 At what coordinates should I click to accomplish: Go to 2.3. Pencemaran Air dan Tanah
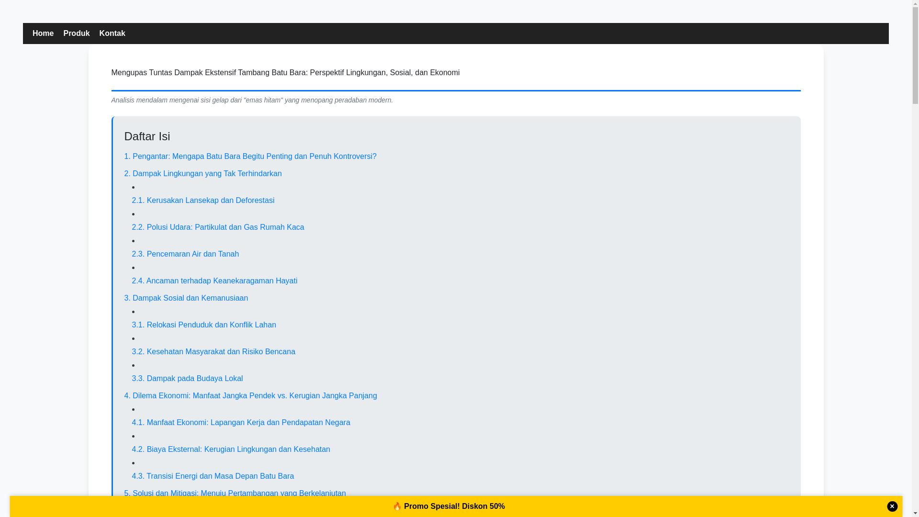(186, 254)
